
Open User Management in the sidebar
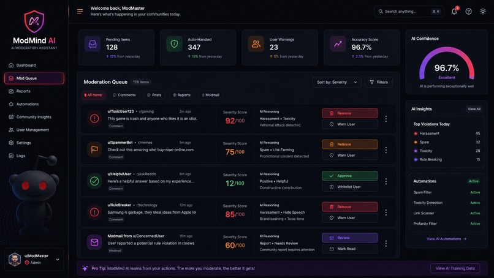[x=34, y=130]
